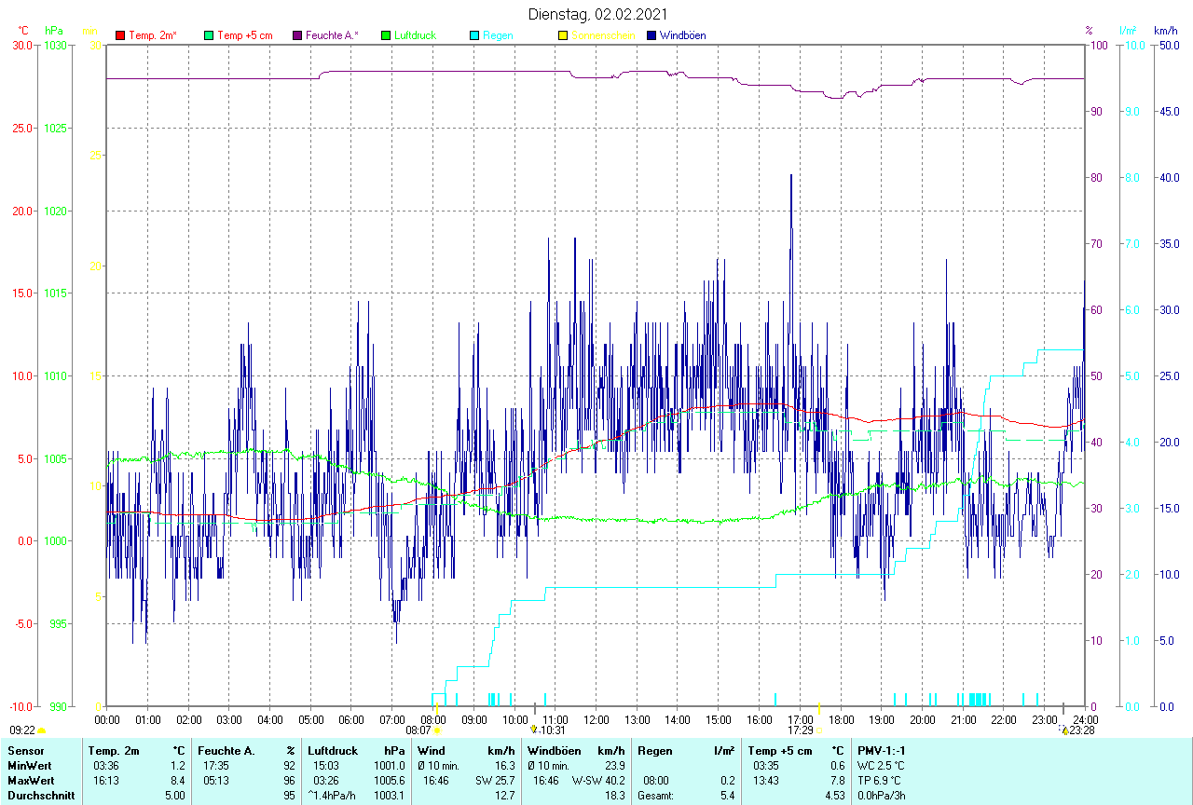Image resolution: width=1193 pixels, height=805 pixels.
Task: Click the moonset marker at 10:31
Action: (534, 730)
